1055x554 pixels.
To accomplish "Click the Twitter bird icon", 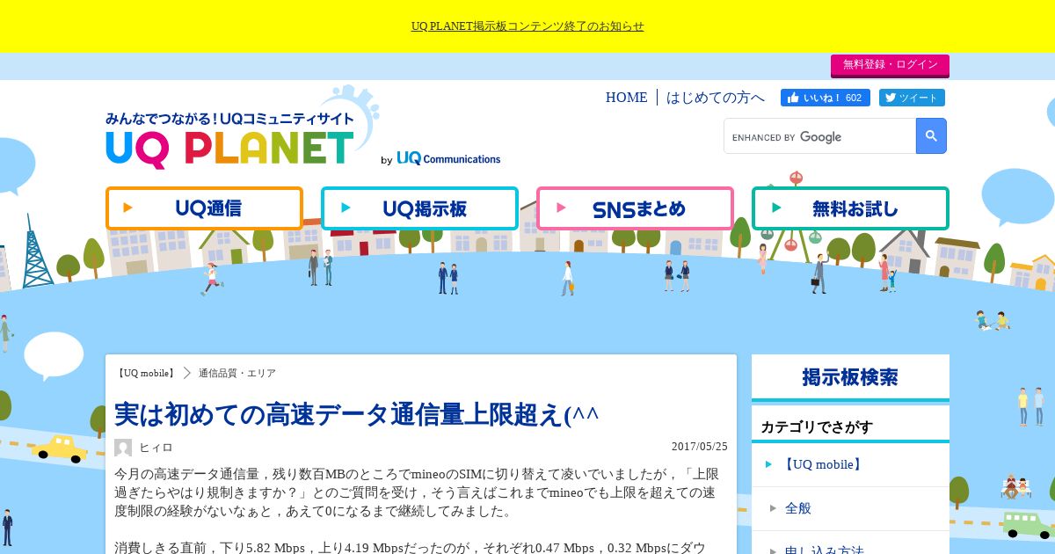I will (x=890, y=98).
